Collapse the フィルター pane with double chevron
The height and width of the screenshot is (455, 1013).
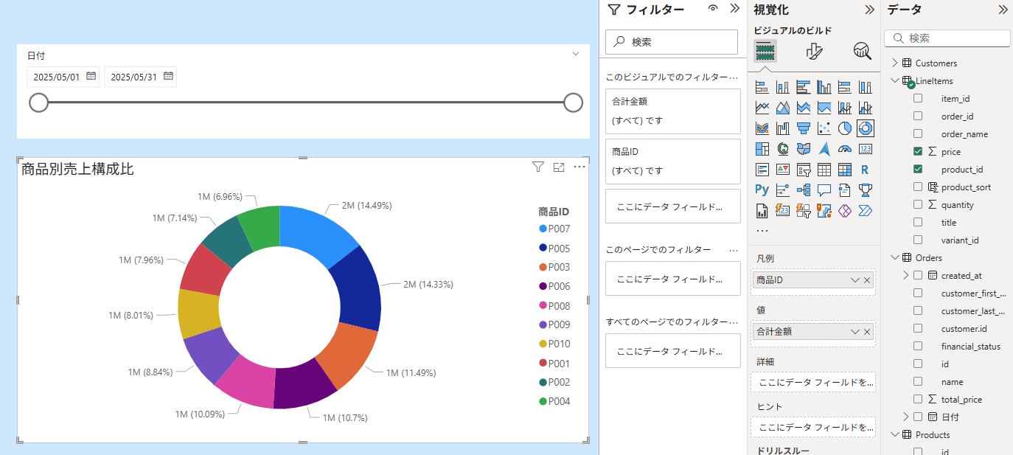(734, 9)
